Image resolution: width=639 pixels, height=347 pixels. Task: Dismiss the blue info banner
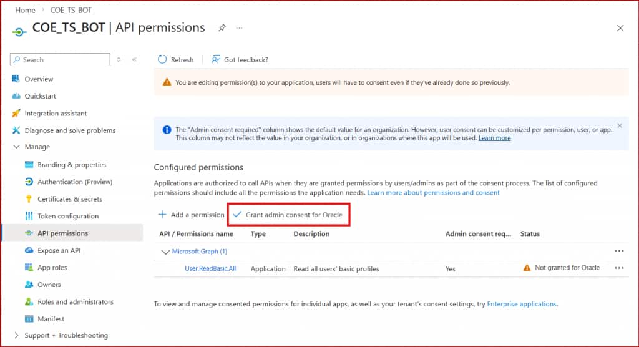pos(620,125)
